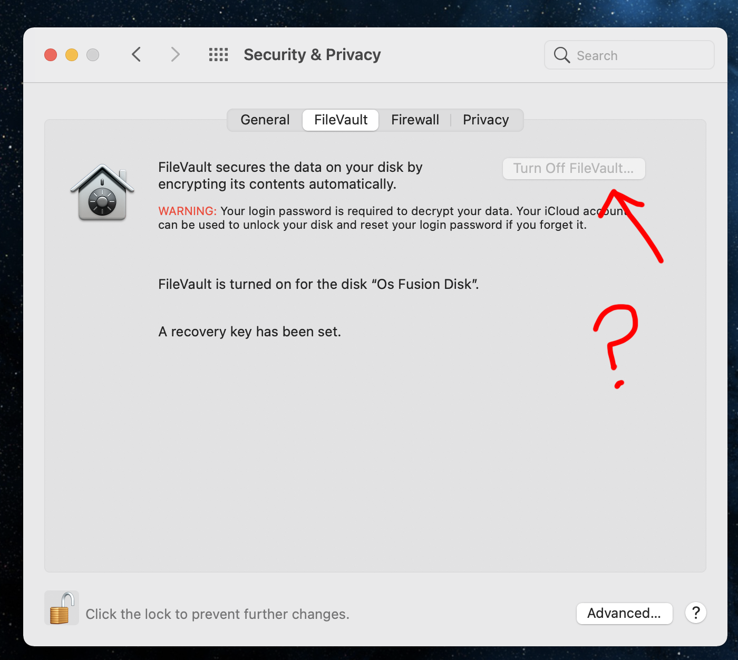Click the magnifying glass search icon
Screen dimensions: 738x660
[x=562, y=55]
